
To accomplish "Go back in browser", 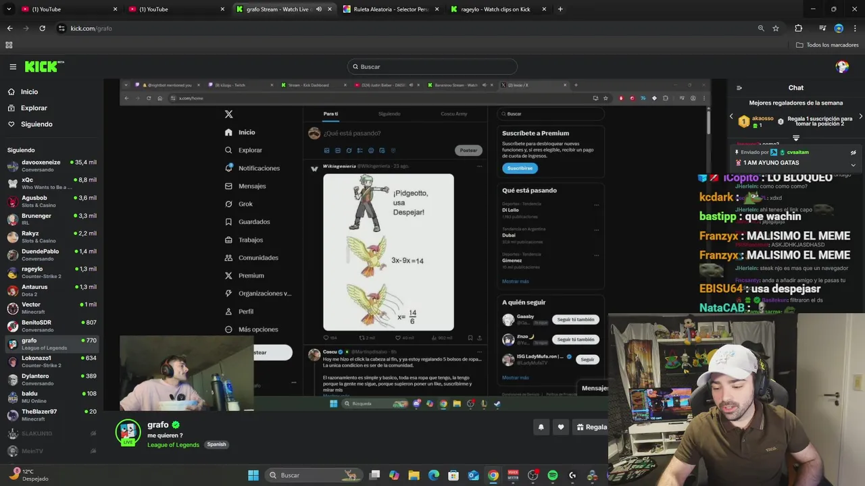I will (x=9, y=28).
